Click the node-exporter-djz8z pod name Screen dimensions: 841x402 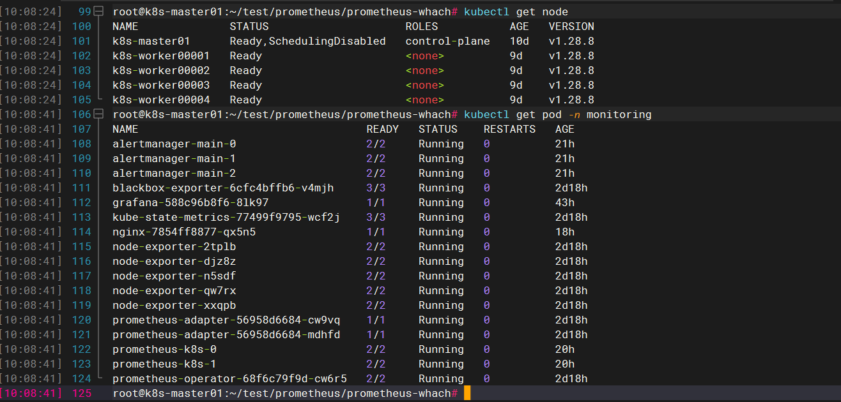click(174, 261)
